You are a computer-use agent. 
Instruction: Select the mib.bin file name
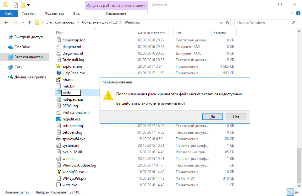point(69,86)
